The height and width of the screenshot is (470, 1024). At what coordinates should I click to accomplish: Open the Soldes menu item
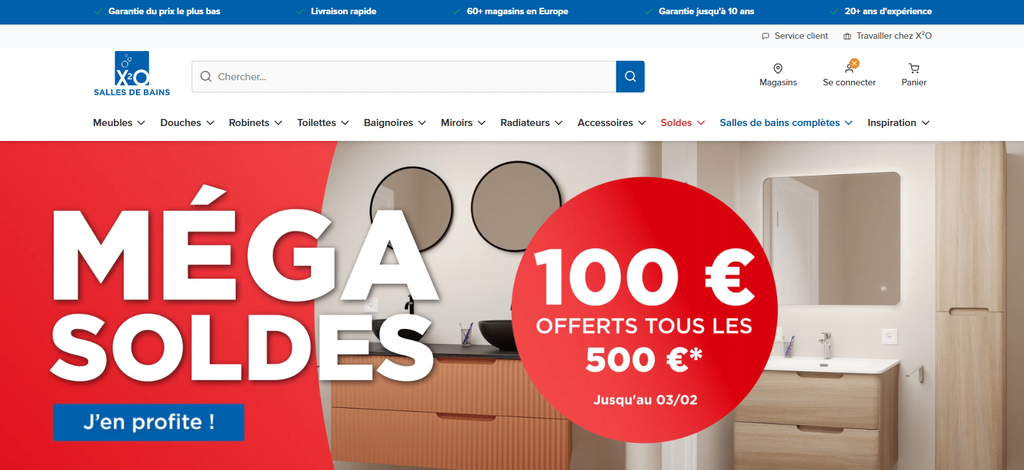(x=683, y=123)
